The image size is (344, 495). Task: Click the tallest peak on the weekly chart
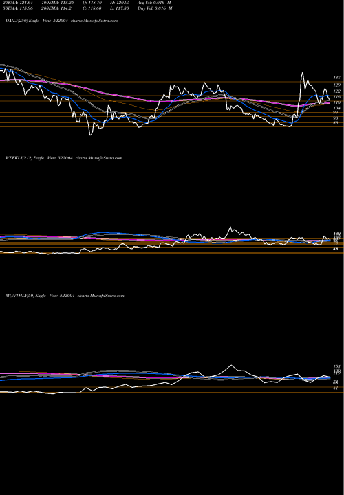click(230, 228)
